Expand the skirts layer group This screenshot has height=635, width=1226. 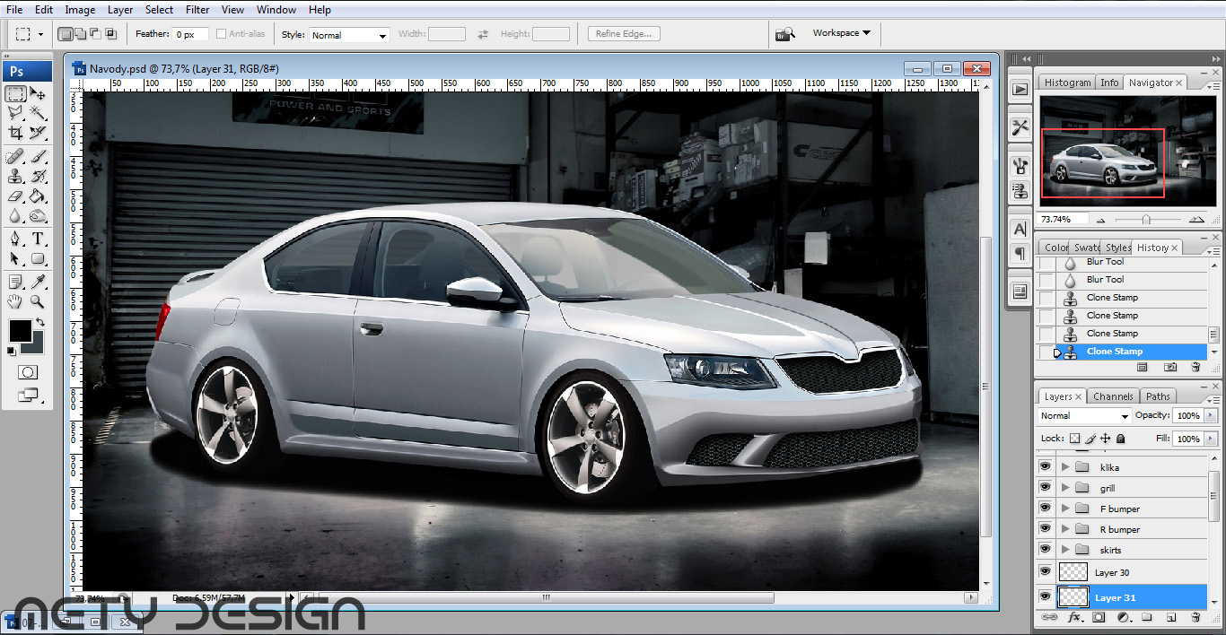1065,549
